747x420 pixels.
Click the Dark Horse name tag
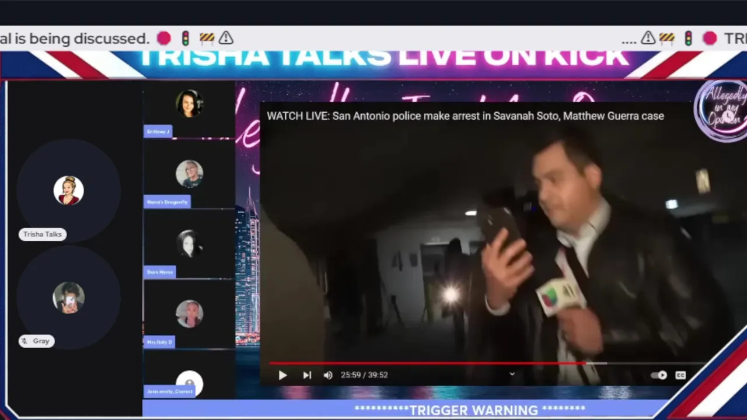click(159, 272)
